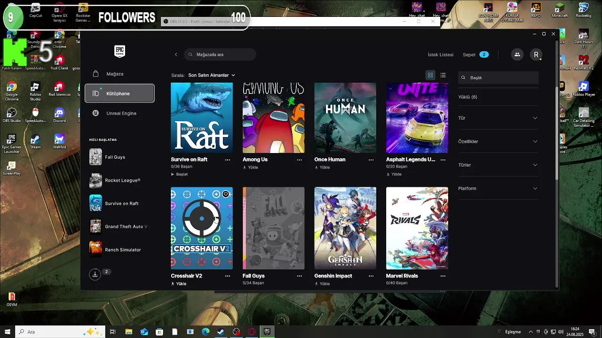Open File Explorer from taskbar
602x338 pixels.
click(128, 331)
